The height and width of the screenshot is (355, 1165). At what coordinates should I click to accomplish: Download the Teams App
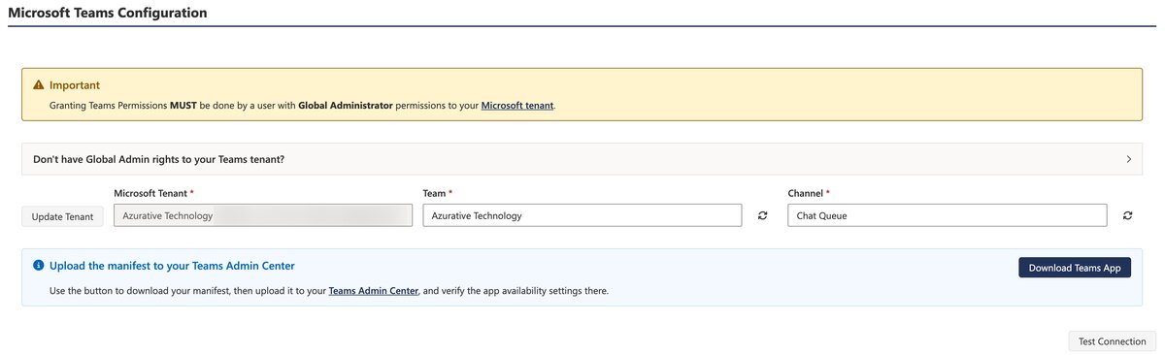(1075, 268)
